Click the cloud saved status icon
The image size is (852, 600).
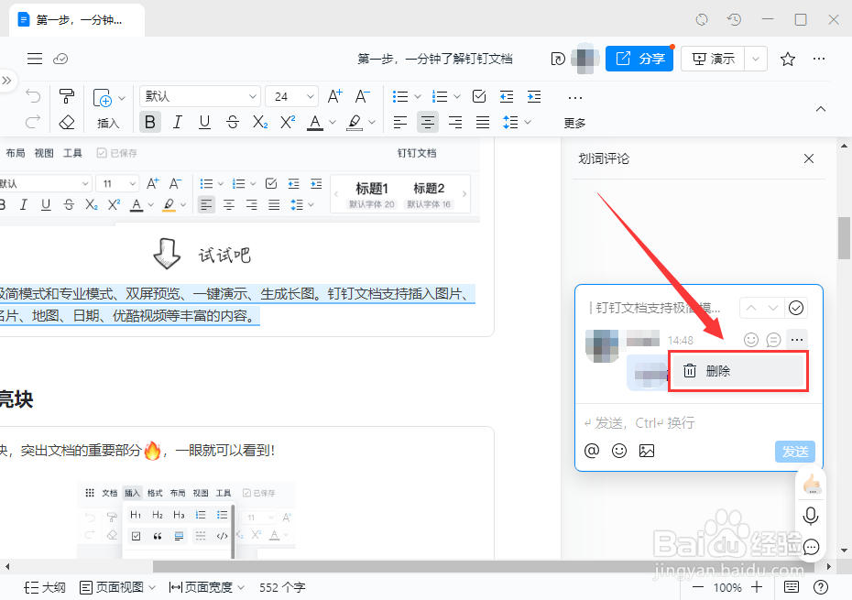60,59
